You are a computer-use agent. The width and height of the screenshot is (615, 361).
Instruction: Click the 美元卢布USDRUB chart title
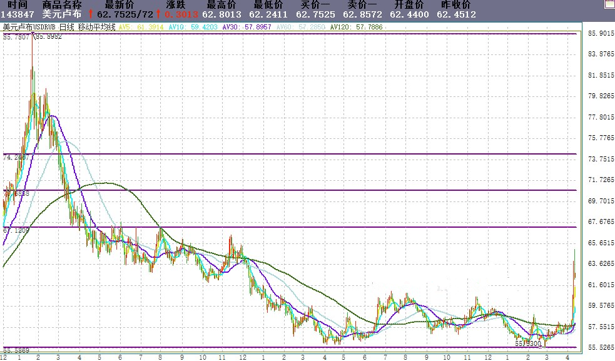[x=30, y=28]
